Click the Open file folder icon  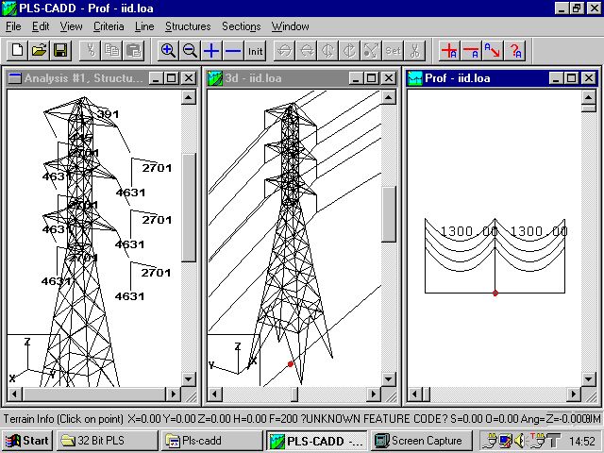point(39,50)
